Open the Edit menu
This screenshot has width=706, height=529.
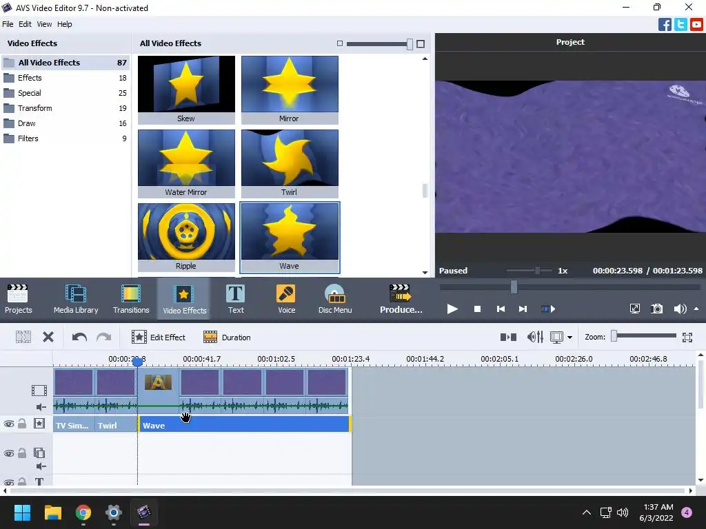(x=25, y=24)
